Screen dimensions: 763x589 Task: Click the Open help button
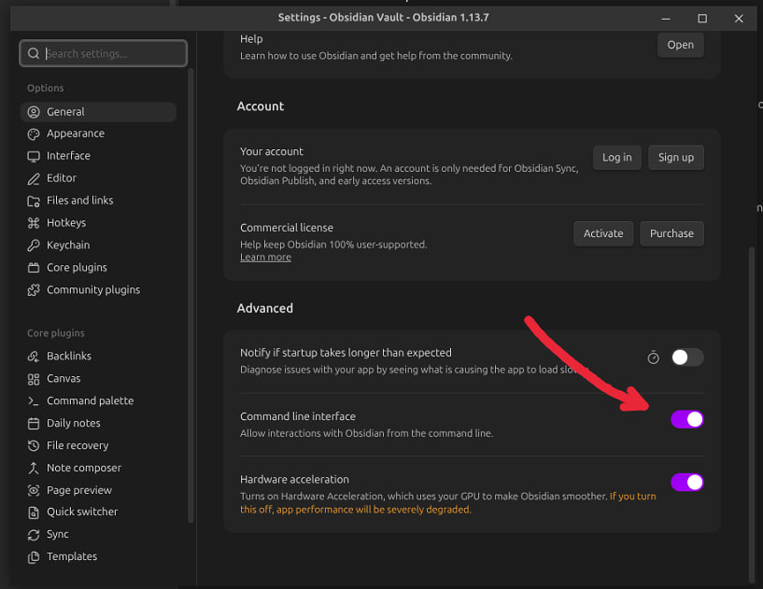tap(680, 45)
